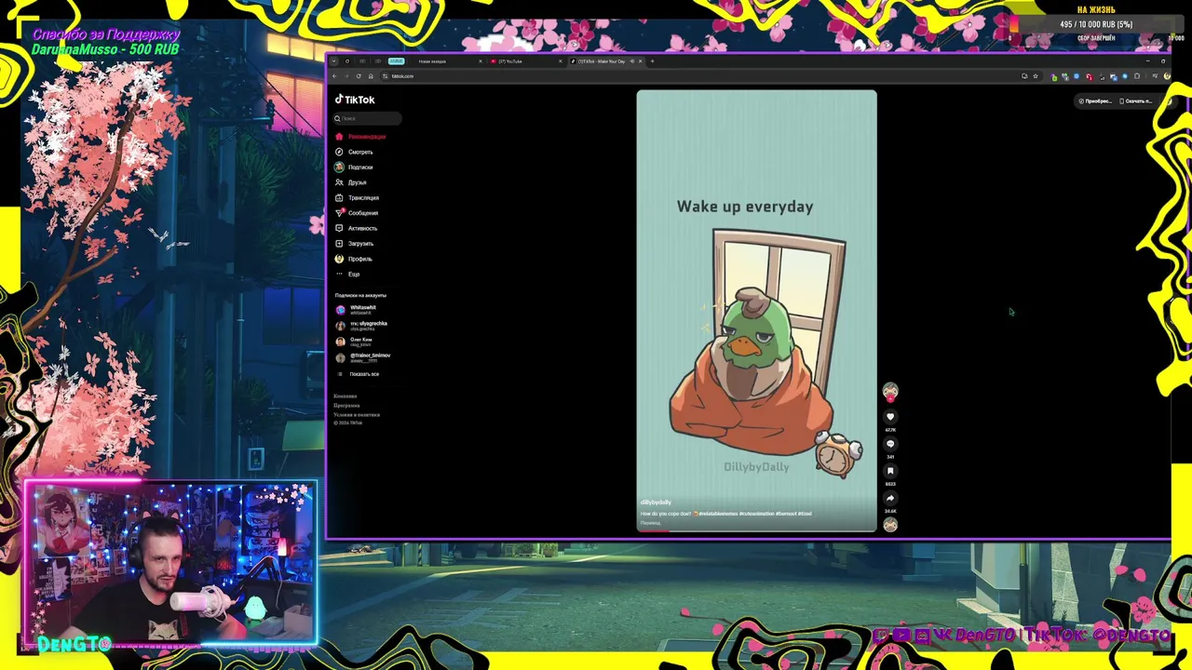Image resolution: width=1192 pixels, height=670 pixels.
Task: Mute the TikTok tab via speaker icon
Action: (632, 61)
